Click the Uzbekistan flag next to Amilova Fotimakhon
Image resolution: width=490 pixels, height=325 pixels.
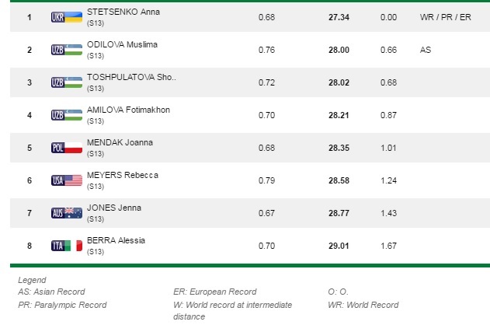click(66, 114)
